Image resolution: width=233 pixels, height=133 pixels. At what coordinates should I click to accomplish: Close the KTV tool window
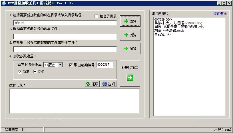coord(229,3)
